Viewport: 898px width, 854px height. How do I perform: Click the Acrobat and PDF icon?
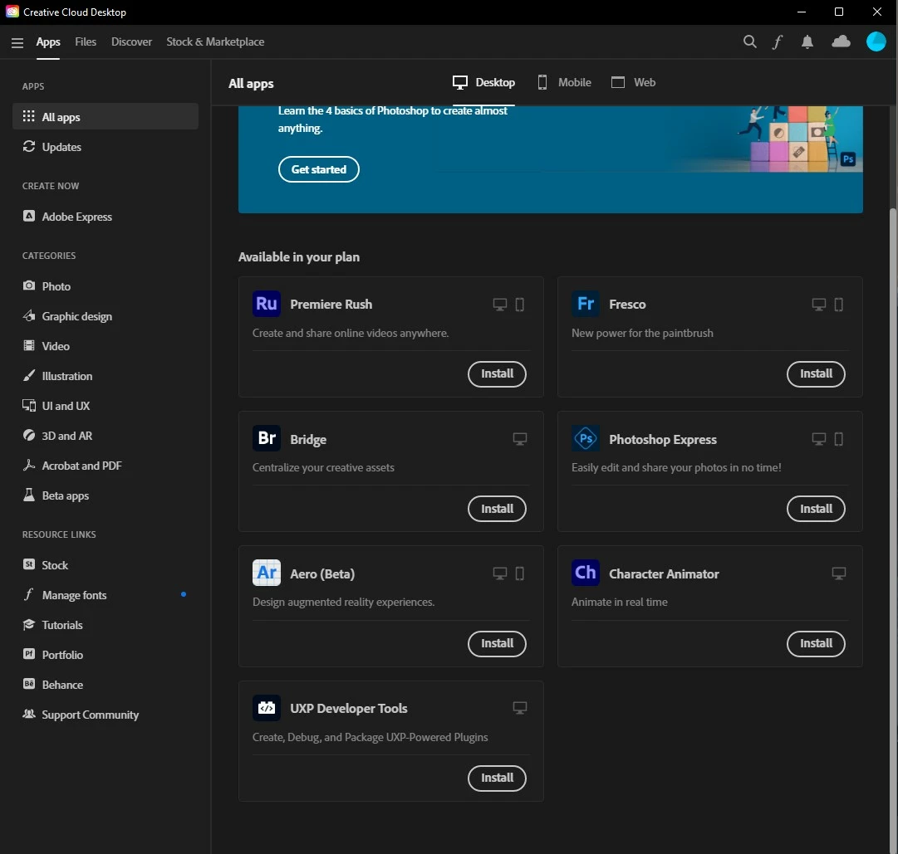click(x=28, y=465)
